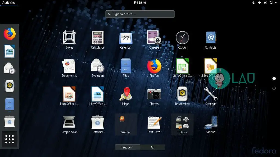The width and height of the screenshot is (280, 157).
Task: Open LibreOffice Impress presentation app
Action: coord(69,96)
